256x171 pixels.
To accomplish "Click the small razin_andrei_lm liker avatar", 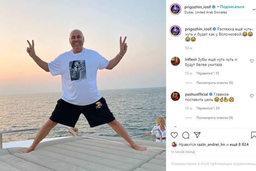I will click(174, 144).
